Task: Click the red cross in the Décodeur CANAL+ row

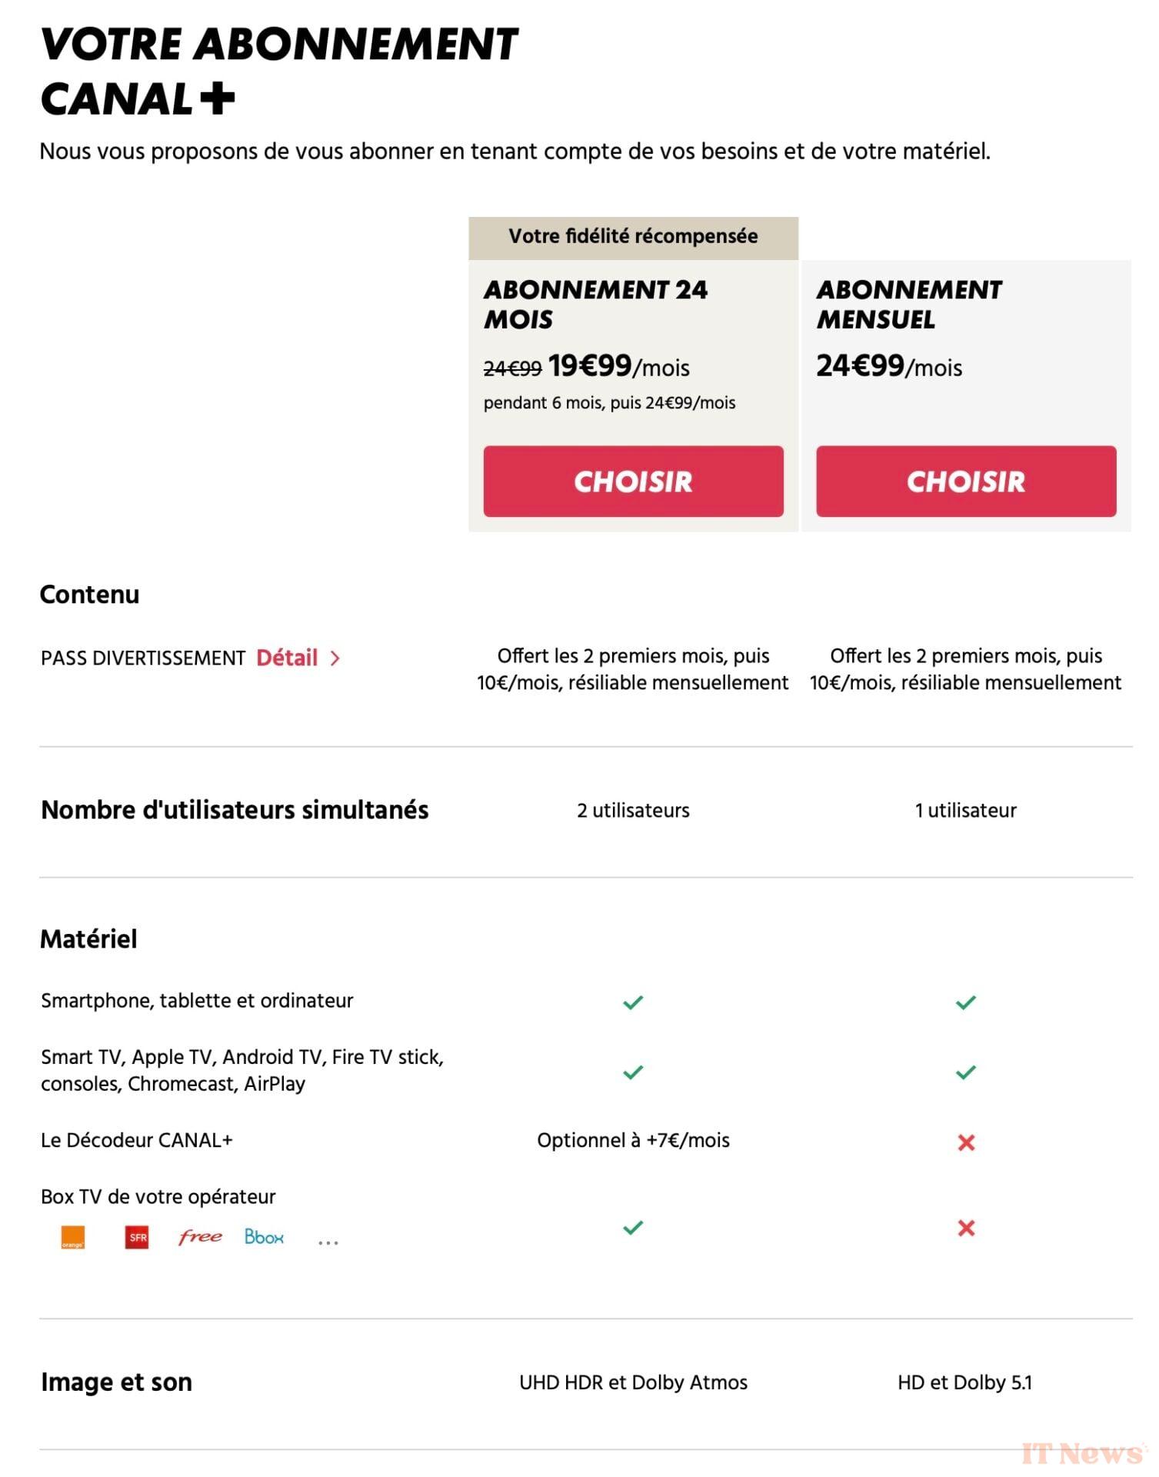Action: 966,1143
